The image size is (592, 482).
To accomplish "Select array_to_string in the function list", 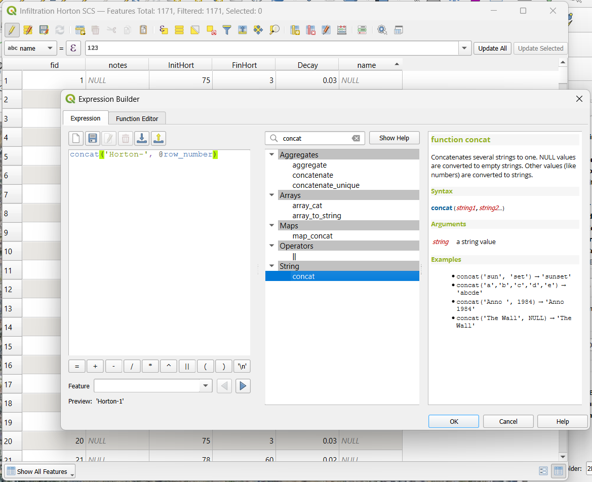I will coord(317,216).
